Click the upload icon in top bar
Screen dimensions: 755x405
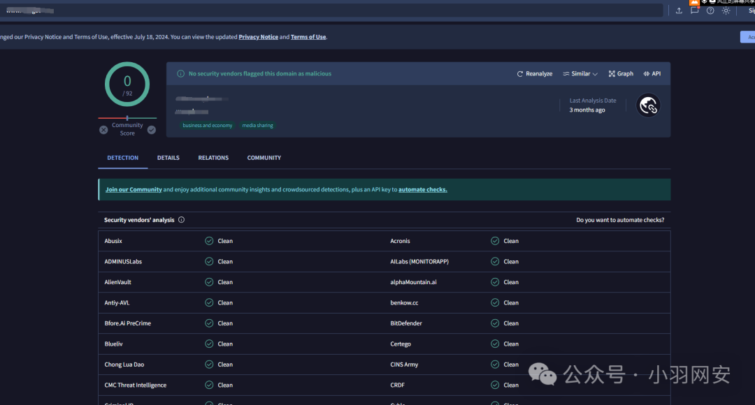(679, 10)
